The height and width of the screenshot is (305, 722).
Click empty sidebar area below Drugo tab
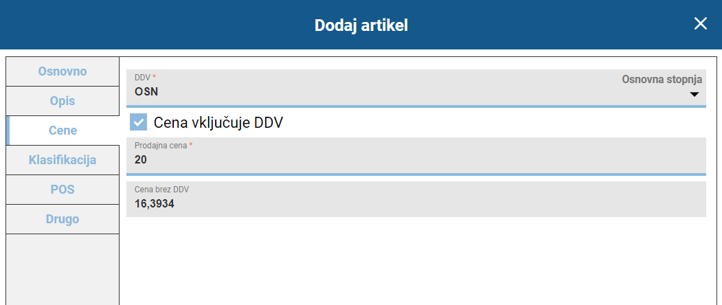click(63, 268)
